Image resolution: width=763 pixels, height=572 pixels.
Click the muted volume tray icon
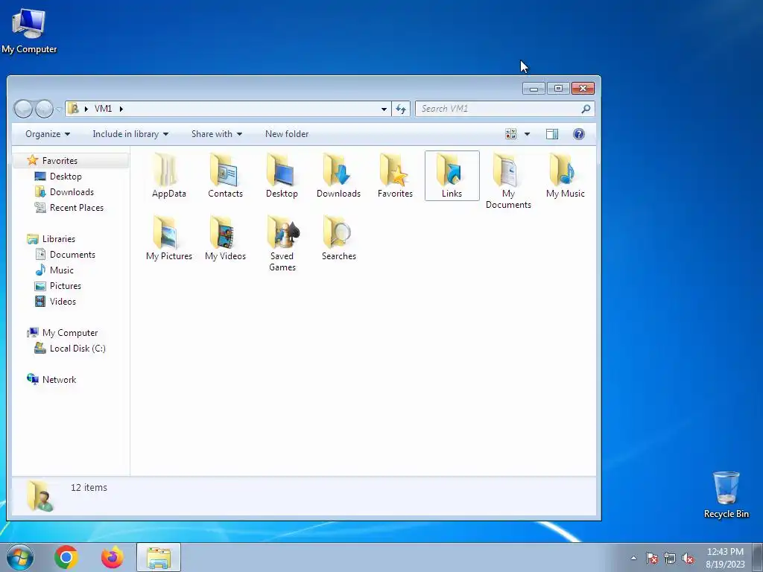tap(688, 558)
